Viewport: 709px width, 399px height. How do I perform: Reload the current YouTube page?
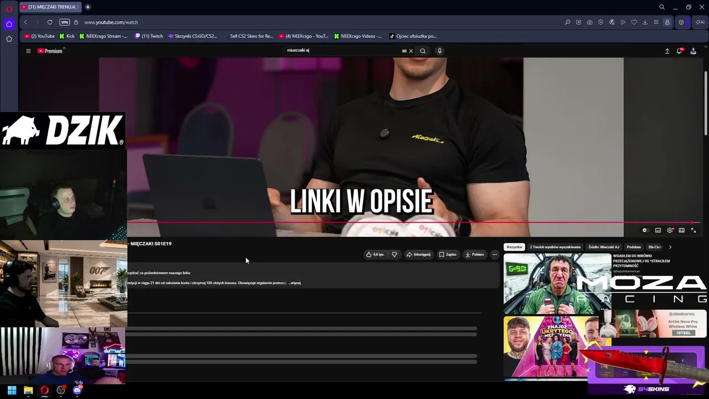coord(50,22)
